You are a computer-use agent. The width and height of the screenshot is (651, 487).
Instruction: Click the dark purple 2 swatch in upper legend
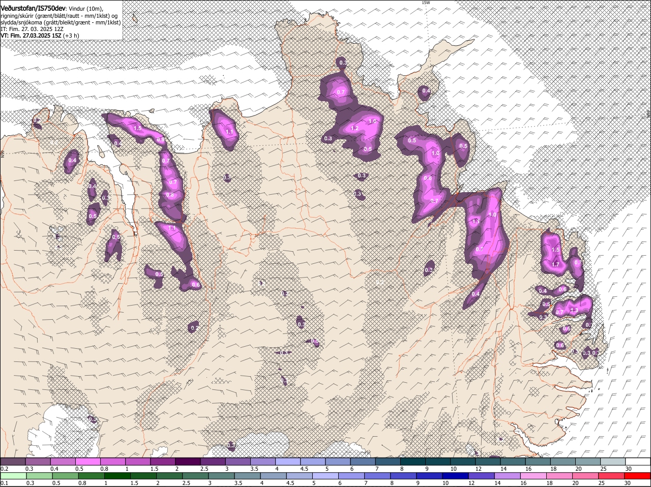(x=188, y=462)
